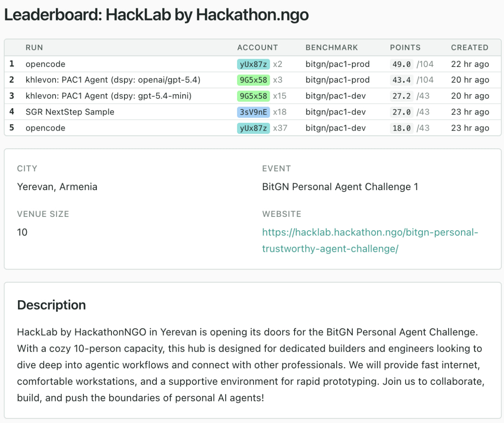Select the top-ranked opencode run name

click(45, 64)
